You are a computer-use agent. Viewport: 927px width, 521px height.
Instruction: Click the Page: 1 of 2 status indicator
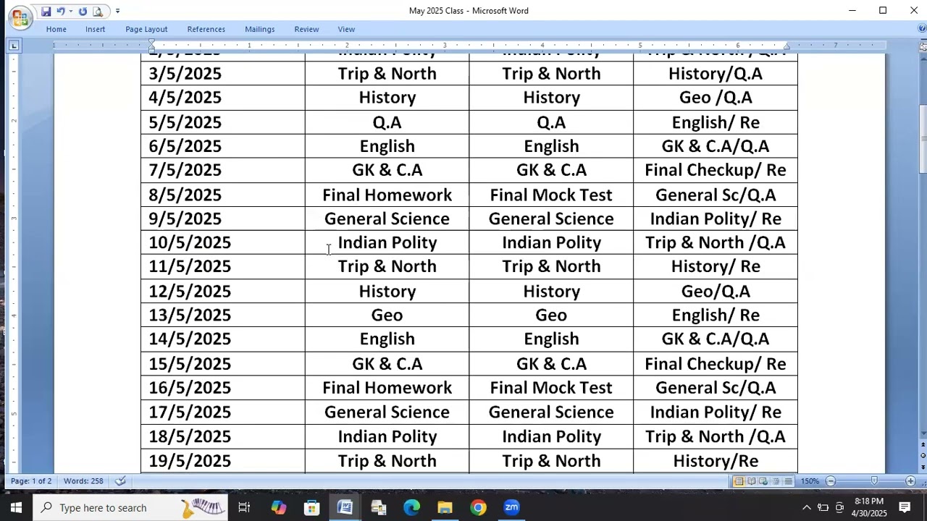[x=31, y=481]
